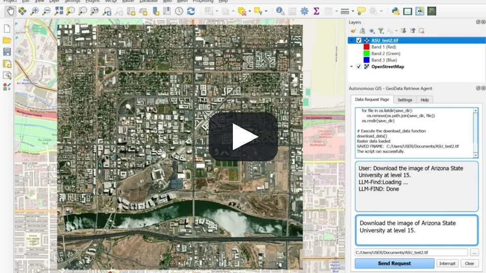The height and width of the screenshot is (273, 486).
Task: Click Zoom to Native Resolution (1:1) icon
Action: click(95, 11)
